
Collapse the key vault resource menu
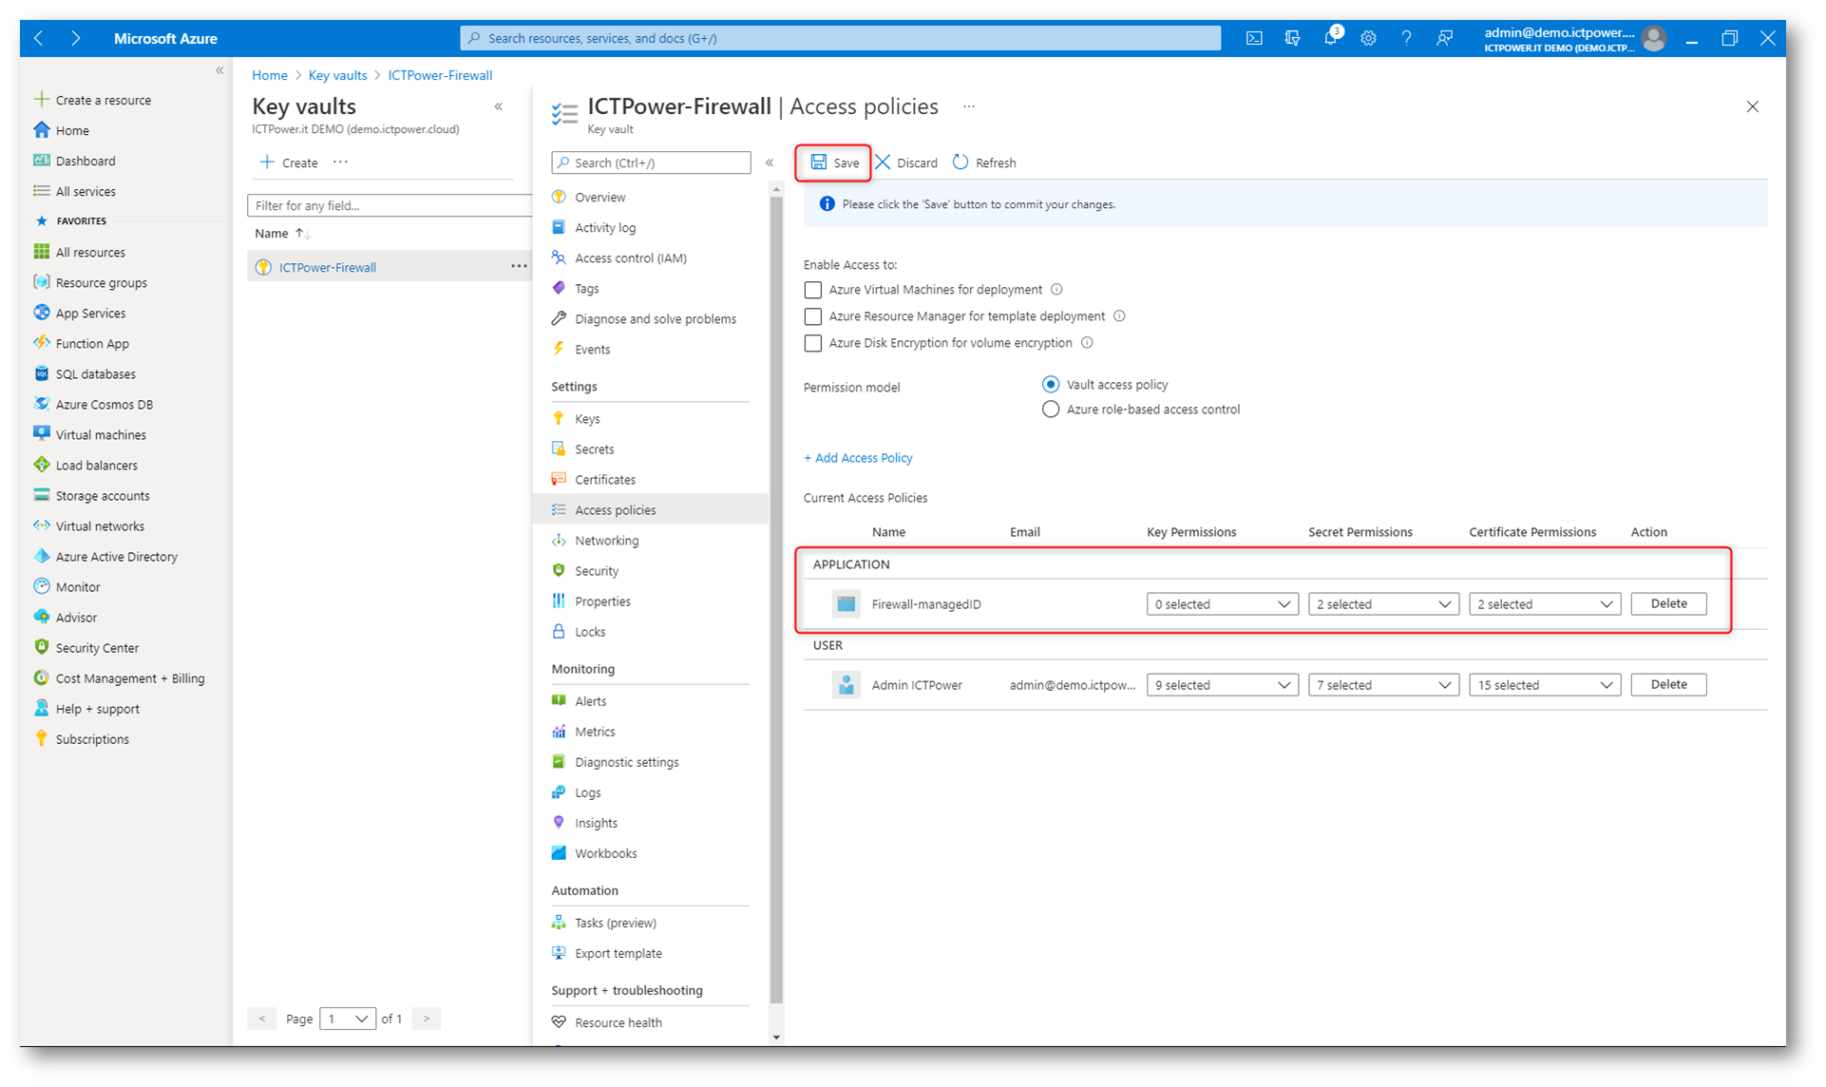[770, 162]
